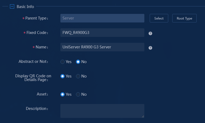
Task: Click the Description label
Action: (x=37, y=109)
